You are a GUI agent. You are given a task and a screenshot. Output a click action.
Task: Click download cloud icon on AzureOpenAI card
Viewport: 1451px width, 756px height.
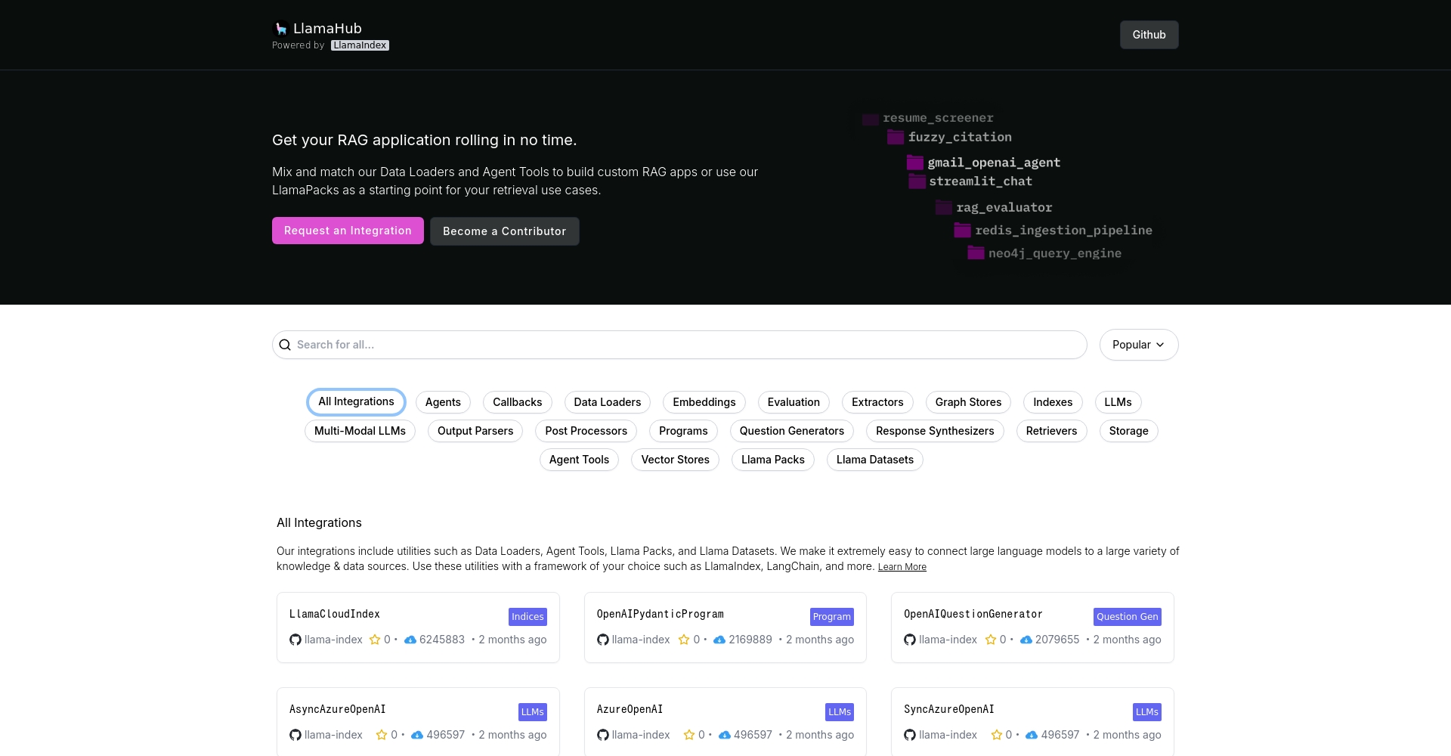[x=725, y=735]
